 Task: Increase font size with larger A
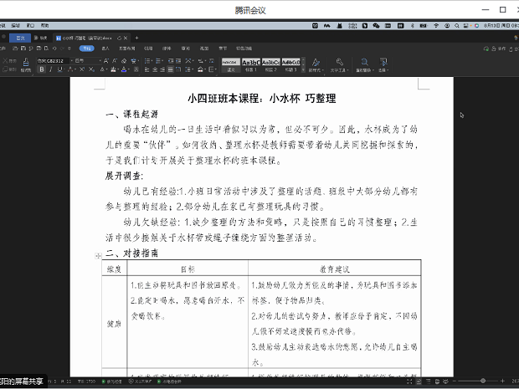coord(106,61)
